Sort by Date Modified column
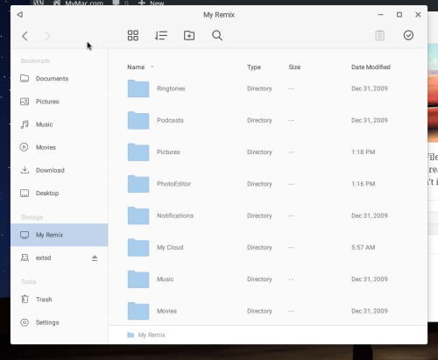This screenshot has width=438, height=360. [x=371, y=67]
